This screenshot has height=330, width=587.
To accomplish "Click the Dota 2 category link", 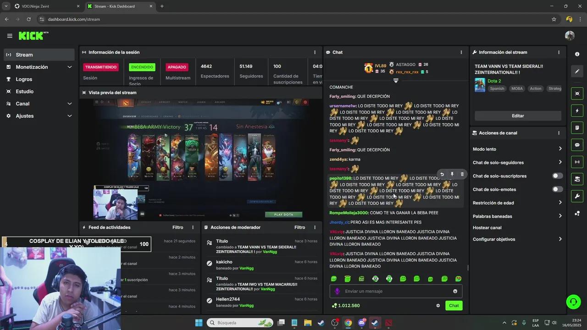I will click(494, 81).
